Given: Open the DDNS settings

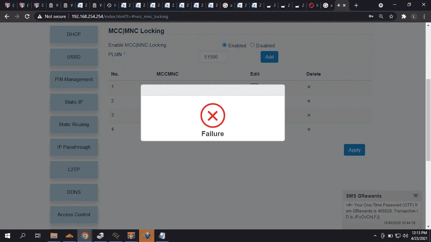Looking at the screenshot, I should pyautogui.click(x=74, y=192).
